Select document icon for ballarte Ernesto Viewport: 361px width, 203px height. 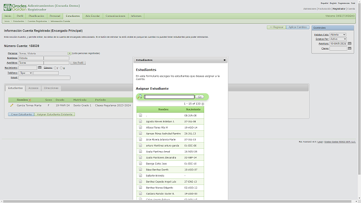140,175
